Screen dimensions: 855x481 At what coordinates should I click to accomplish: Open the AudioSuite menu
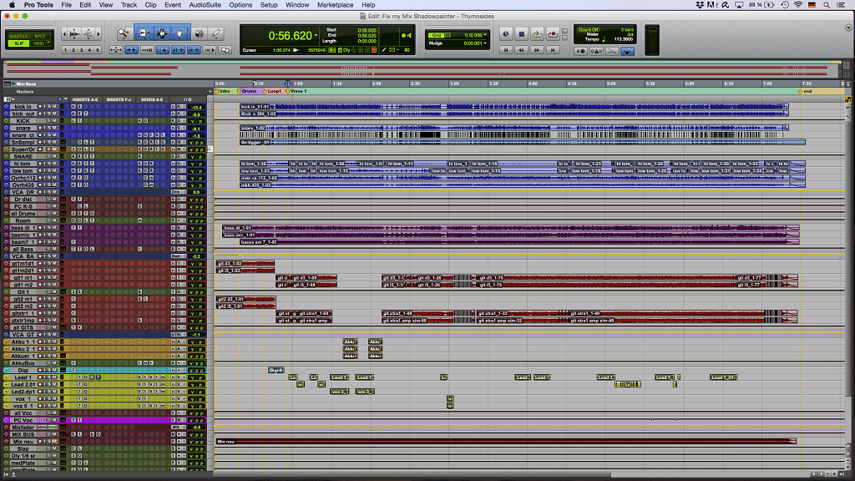(205, 5)
